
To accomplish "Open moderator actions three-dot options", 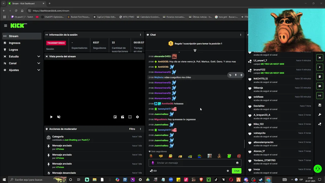I will point(140,129).
